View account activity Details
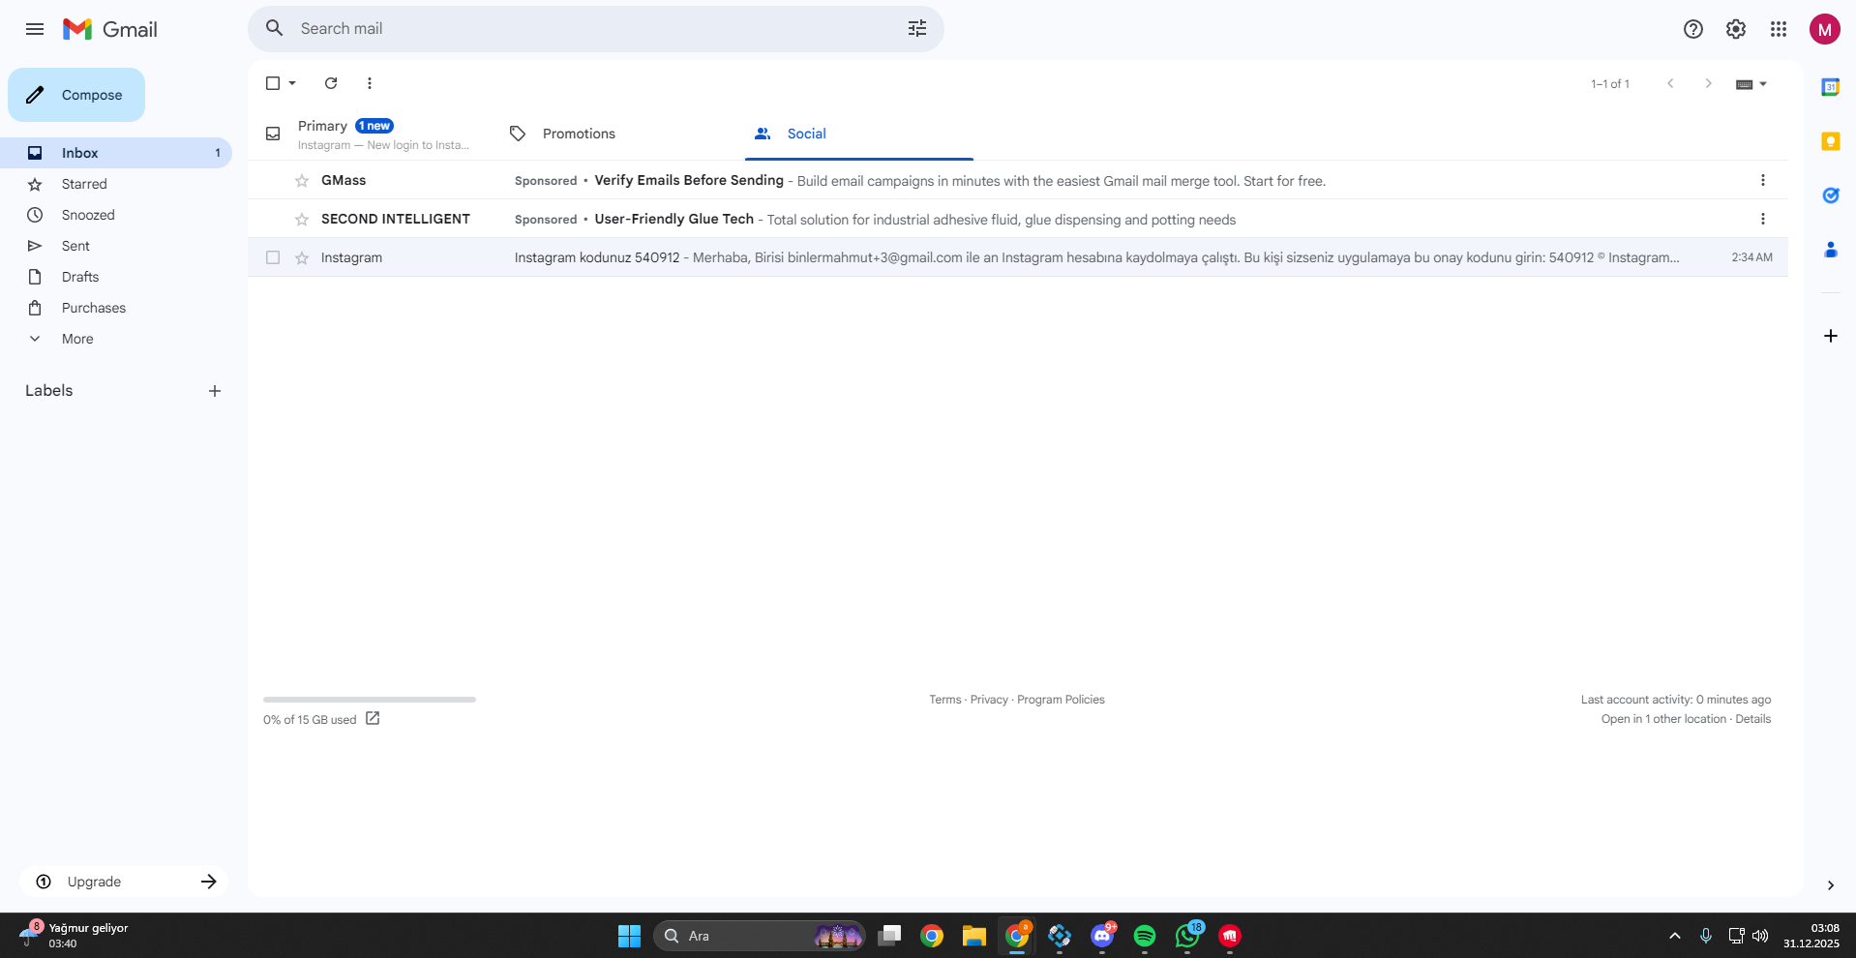1856x958 pixels. pos(1753,719)
